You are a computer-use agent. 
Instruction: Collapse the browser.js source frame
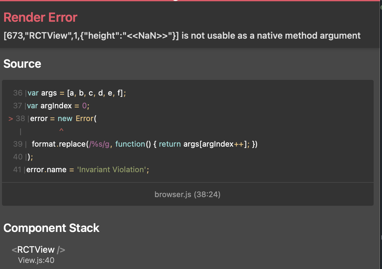coord(187,194)
